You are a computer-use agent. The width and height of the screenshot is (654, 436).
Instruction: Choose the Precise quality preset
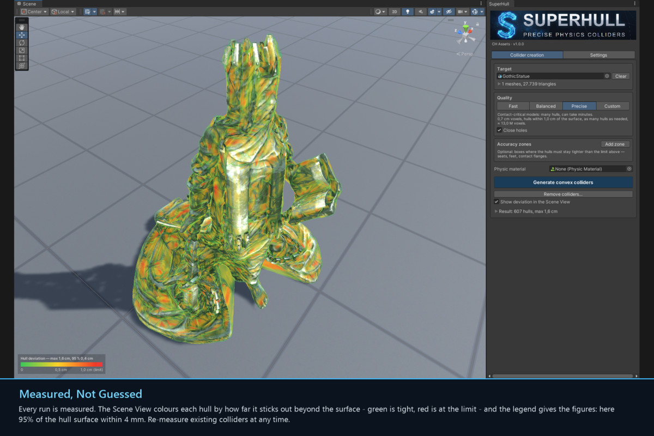[579, 106]
